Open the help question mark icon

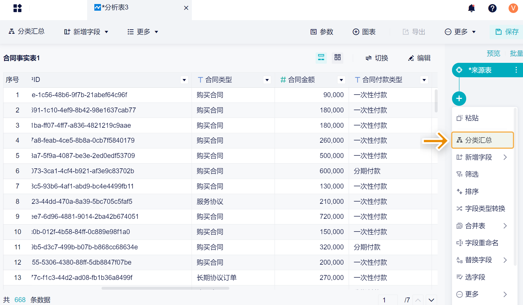492,8
